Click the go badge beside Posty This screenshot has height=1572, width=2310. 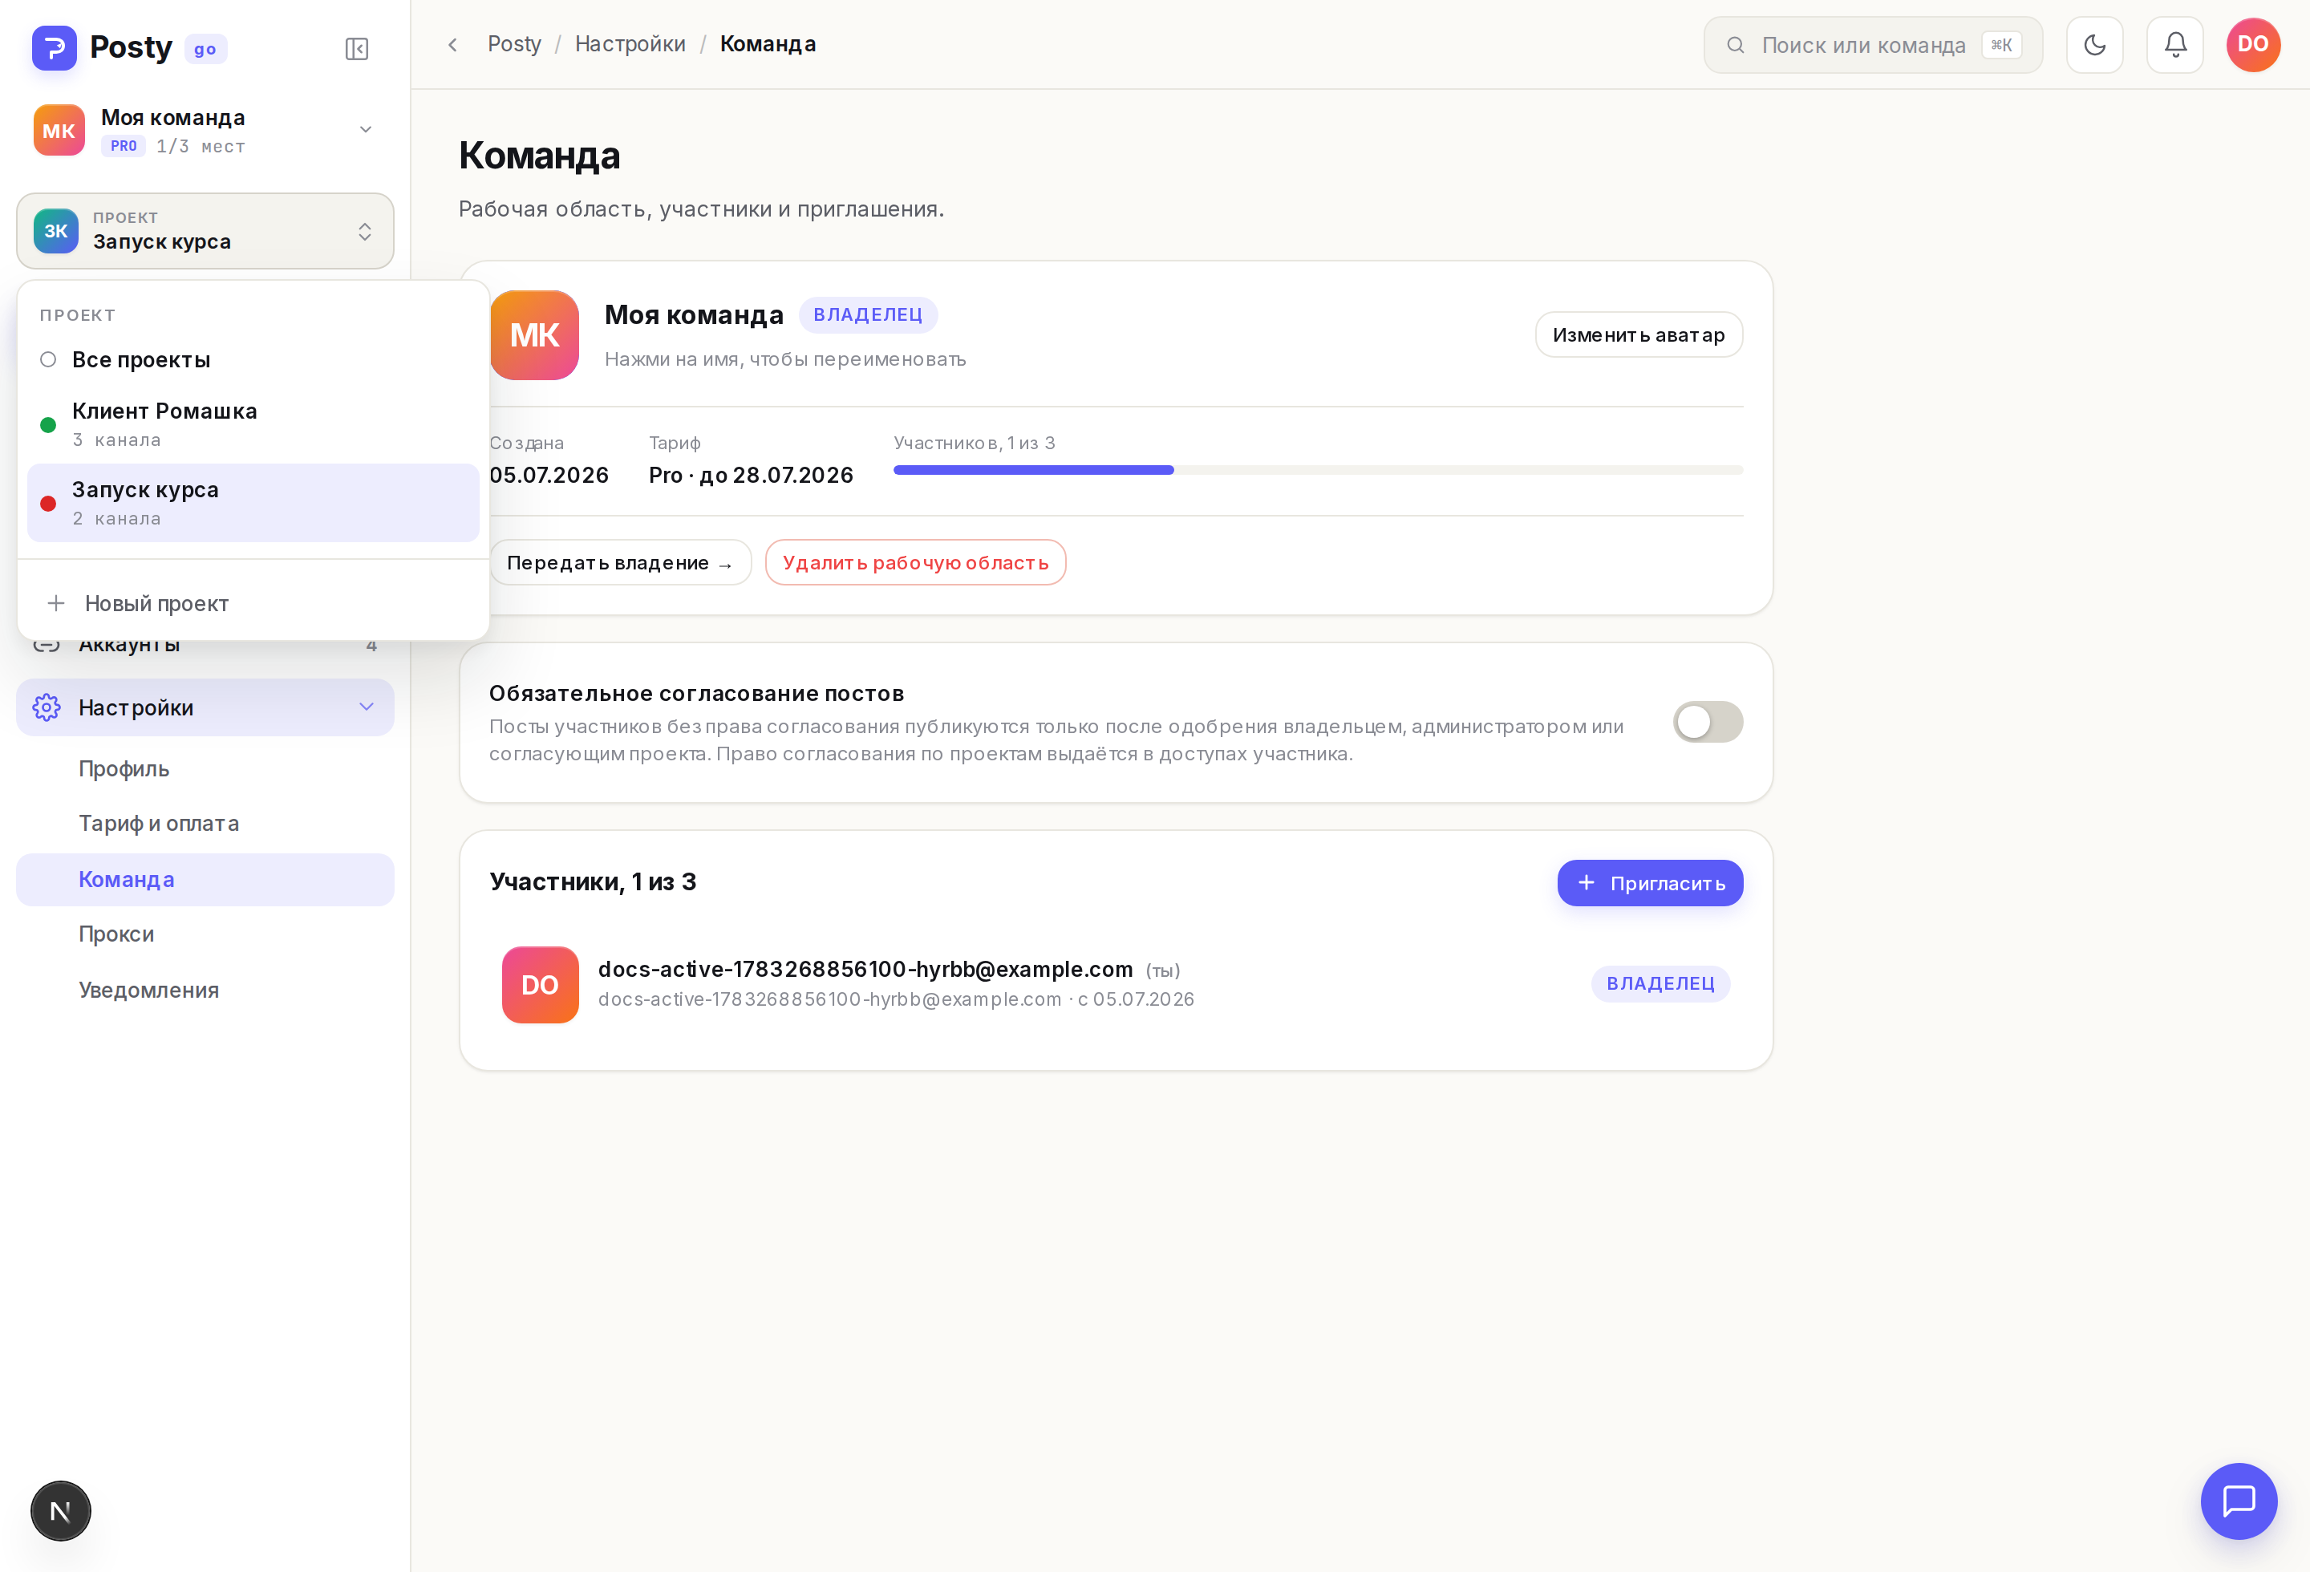206,49
